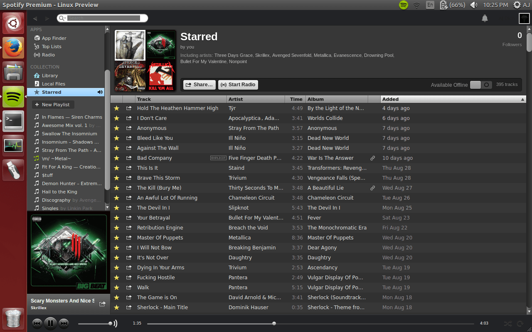Sort the list by Album column

(337, 99)
